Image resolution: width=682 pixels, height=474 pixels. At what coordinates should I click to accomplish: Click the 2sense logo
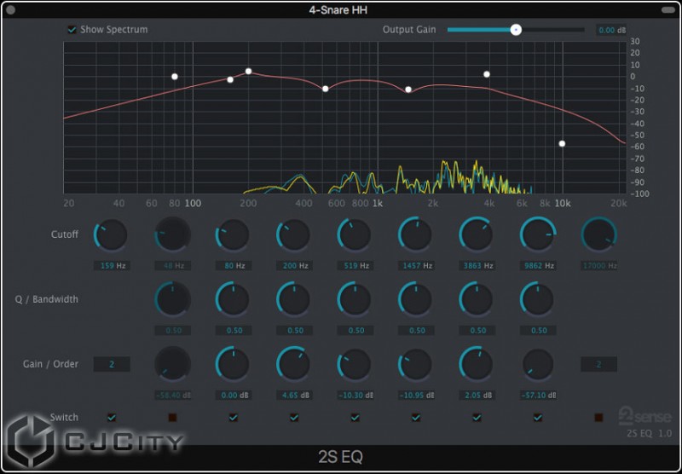click(x=645, y=417)
